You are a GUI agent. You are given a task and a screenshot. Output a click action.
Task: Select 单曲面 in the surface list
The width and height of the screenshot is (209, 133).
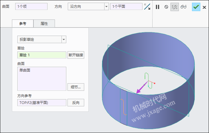pyautogui.click(x=25, y=70)
